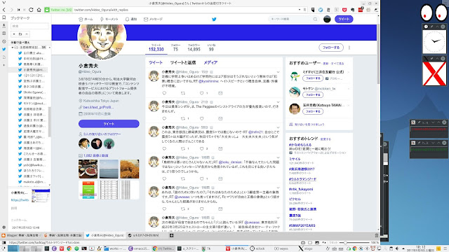Open the Twitter web panel icon in sidebar
Viewport: 449px width, 252px height.
tap(4, 49)
